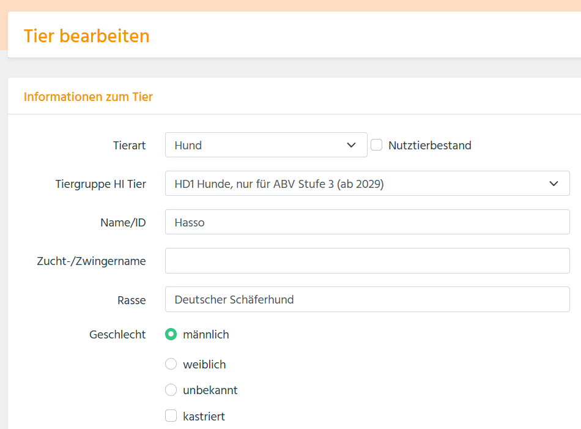Click the Nutztierbestand label text
This screenshot has height=429, width=581.
click(429, 145)
